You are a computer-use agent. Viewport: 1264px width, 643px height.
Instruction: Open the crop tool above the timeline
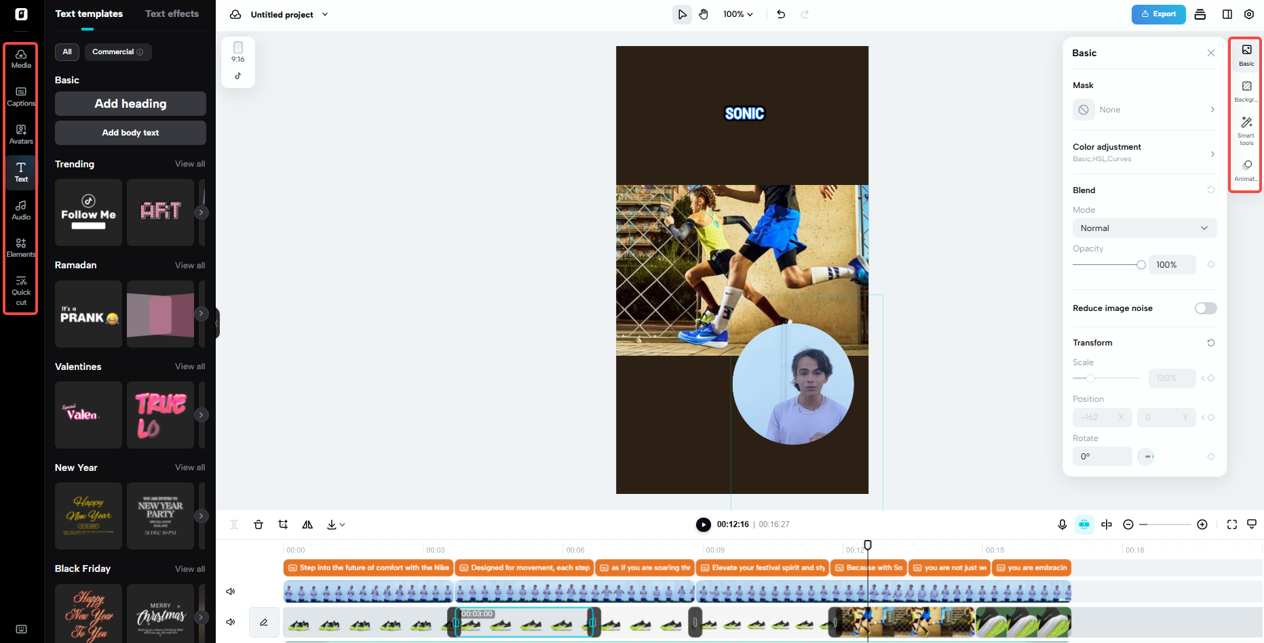click(x=283, y=524)
